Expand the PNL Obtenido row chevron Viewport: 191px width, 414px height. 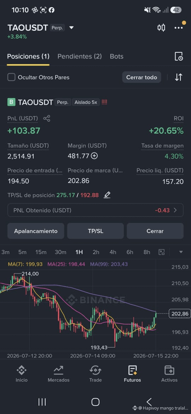click(175, 210)
